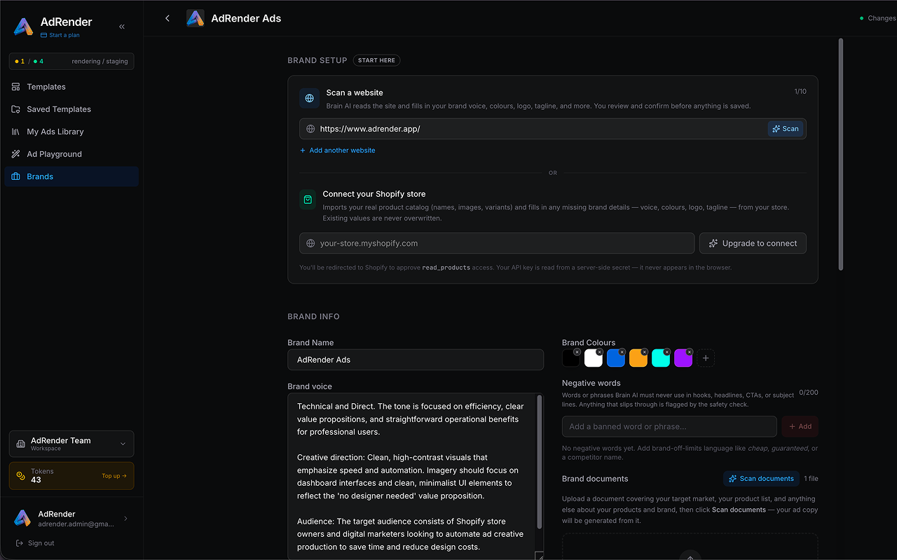897x560 pixels.
Task: Collapse the sidebar with the double-chevron icon
Action: click(x=122, y=27)
